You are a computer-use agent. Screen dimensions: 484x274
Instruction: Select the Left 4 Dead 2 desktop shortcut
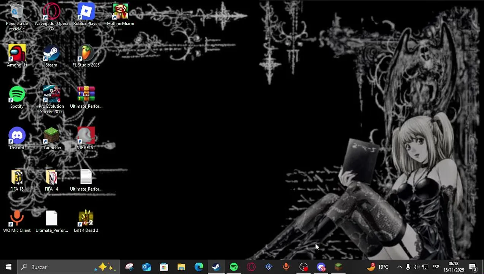pyautogui.click(x=86, y=222)
